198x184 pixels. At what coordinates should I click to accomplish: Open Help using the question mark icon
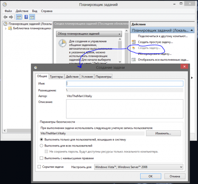[x=26, y=17]
